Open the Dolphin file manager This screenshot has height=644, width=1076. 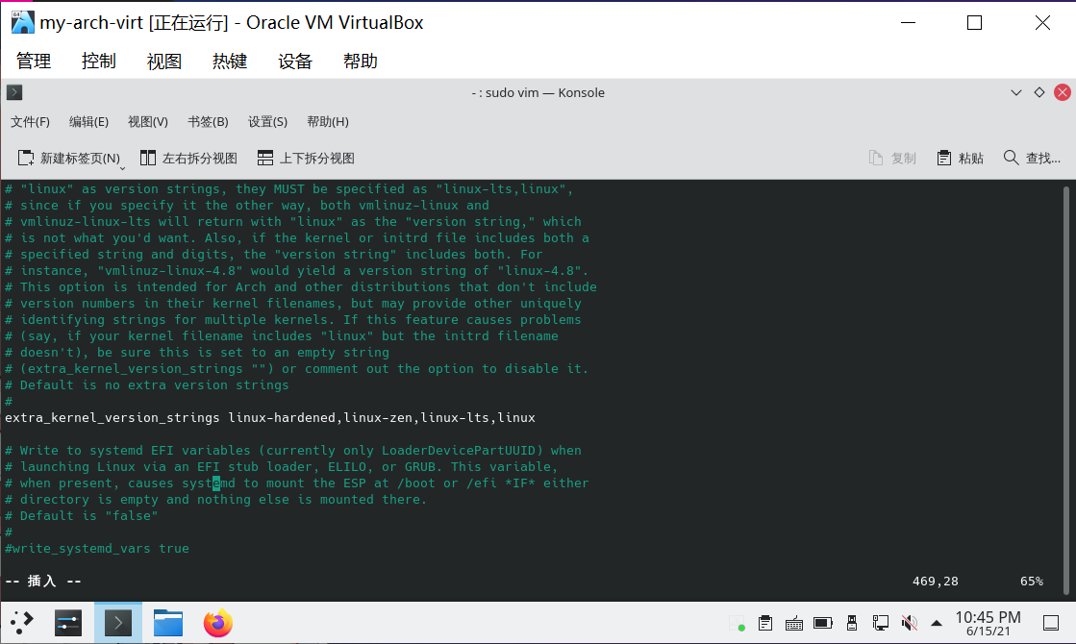[x=168, y=623]
